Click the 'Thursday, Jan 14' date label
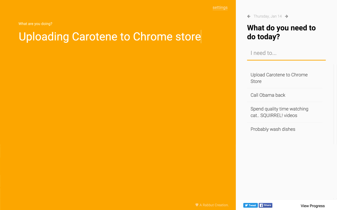Screen dimensions: 337x210 coord(267,16)
